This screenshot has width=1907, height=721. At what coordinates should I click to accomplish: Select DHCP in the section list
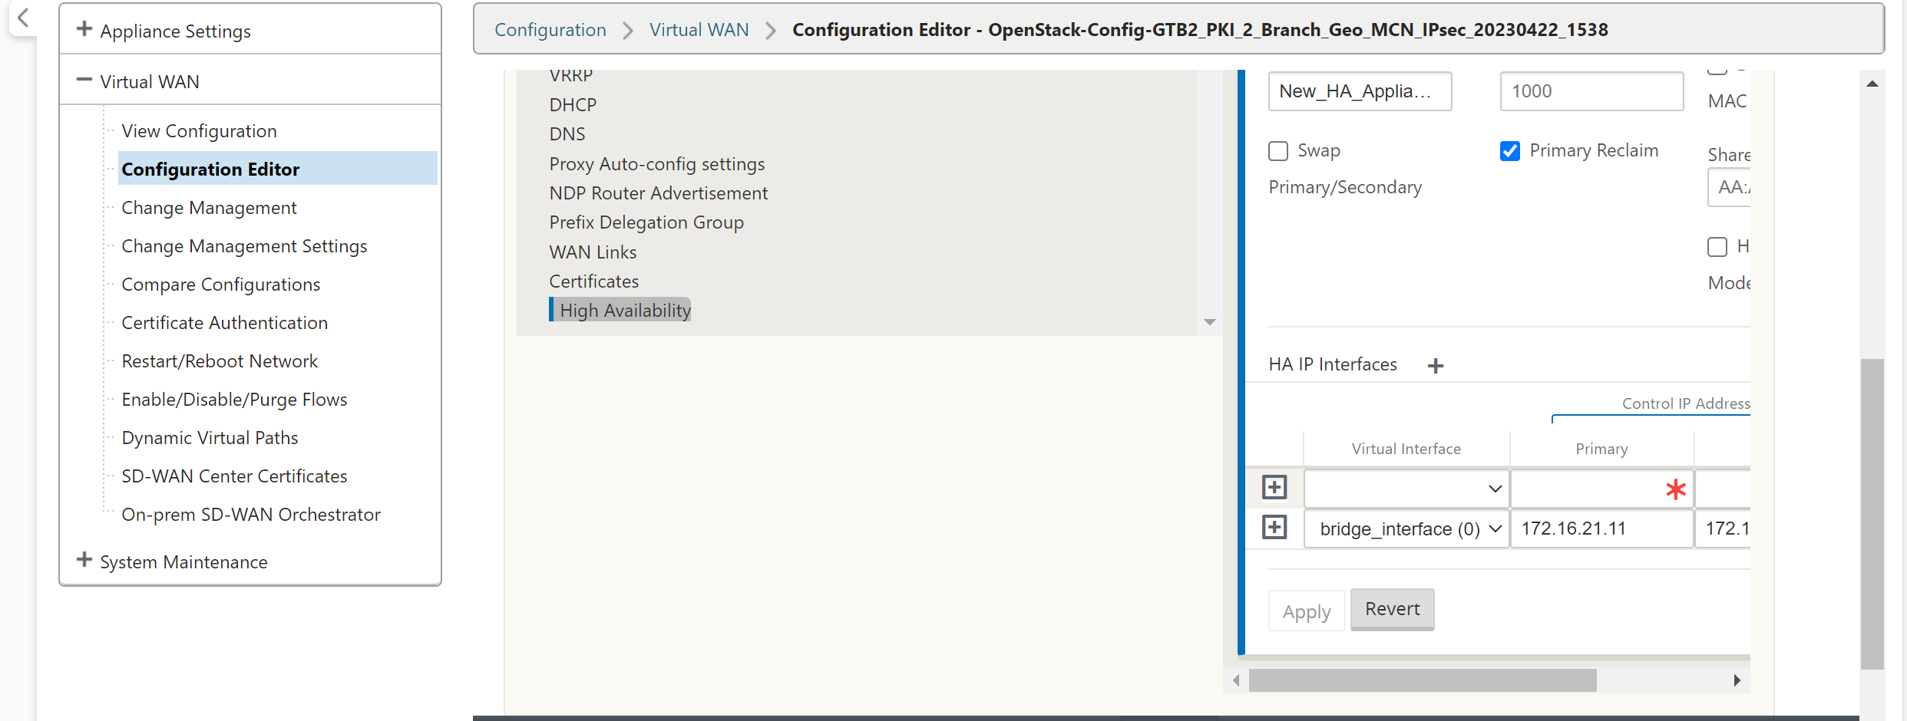(573, 105)
